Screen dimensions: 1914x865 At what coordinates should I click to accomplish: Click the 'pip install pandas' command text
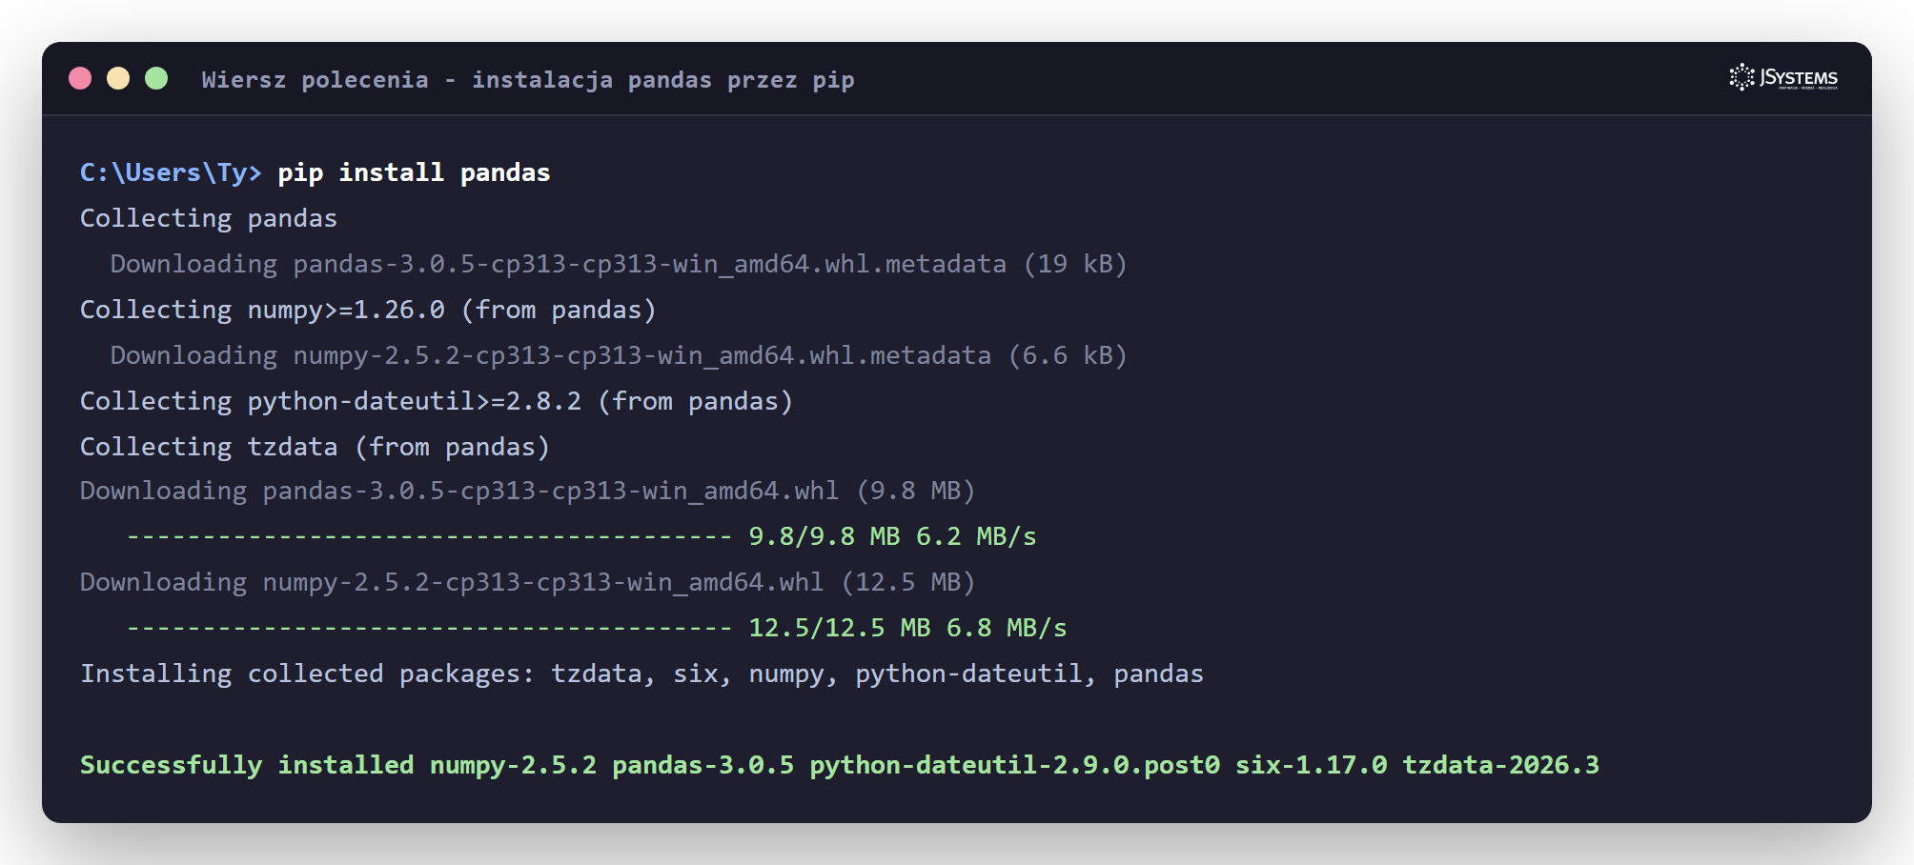pos(414,172)
